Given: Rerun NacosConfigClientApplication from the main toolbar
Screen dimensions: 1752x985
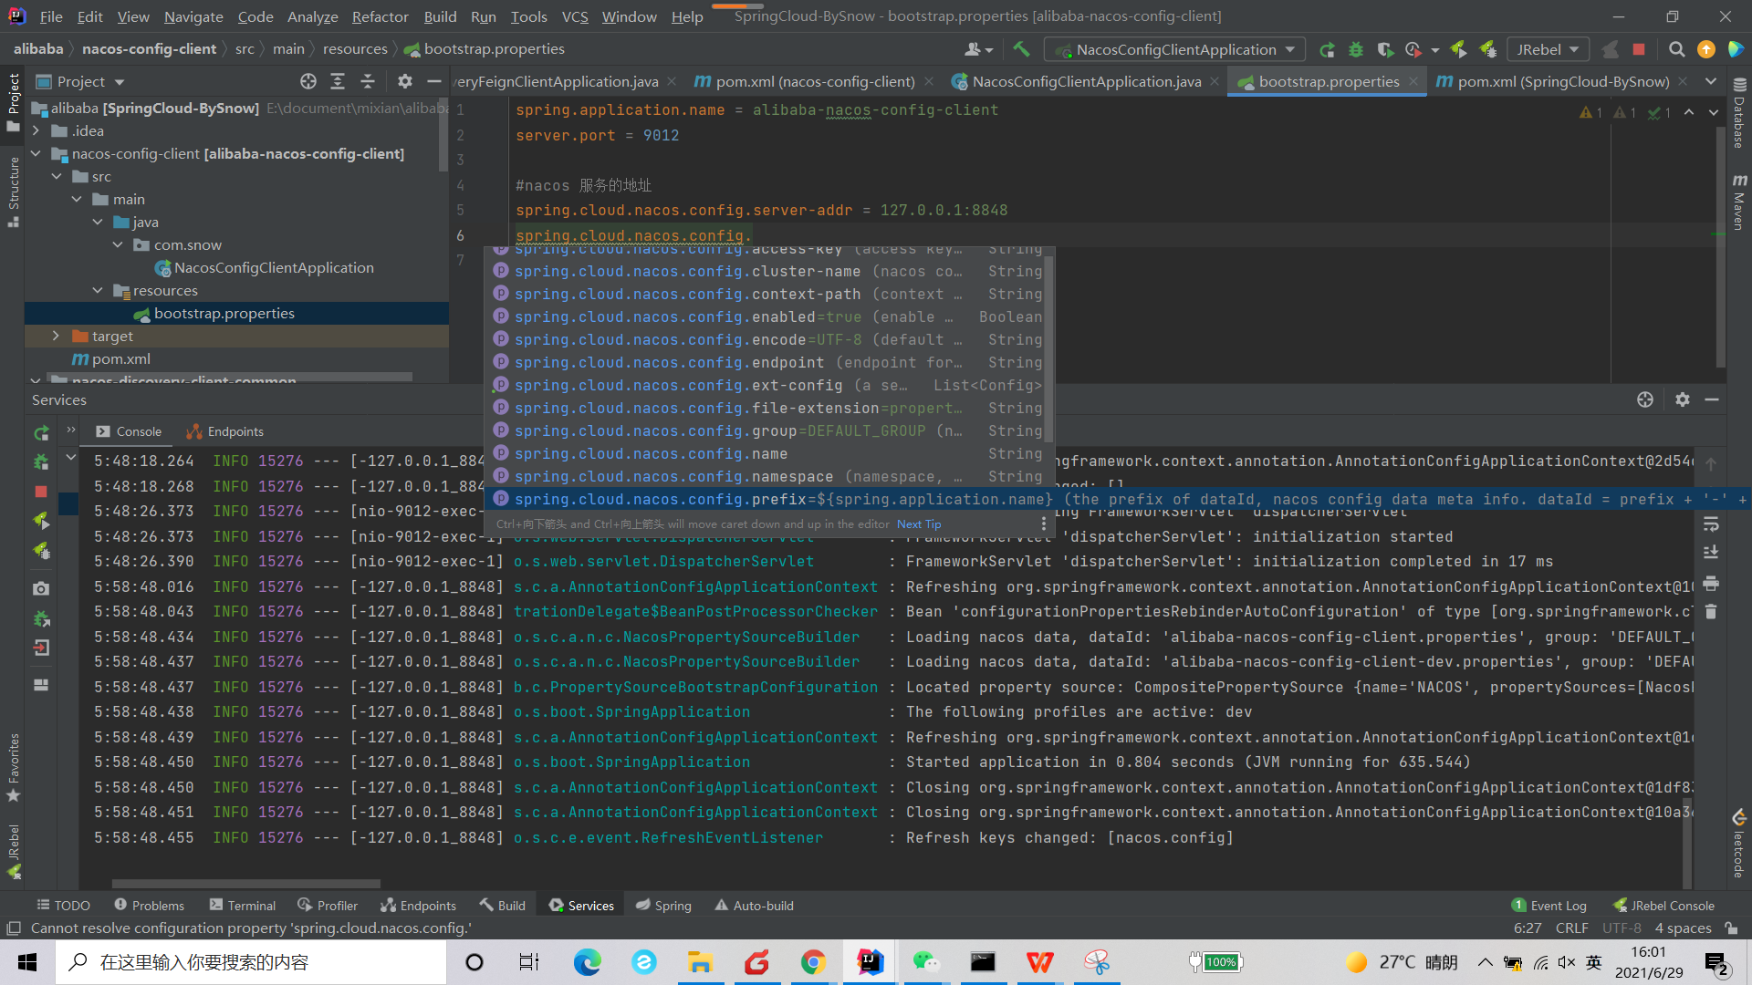Looking at the screenshot, I should [1327, 49].
